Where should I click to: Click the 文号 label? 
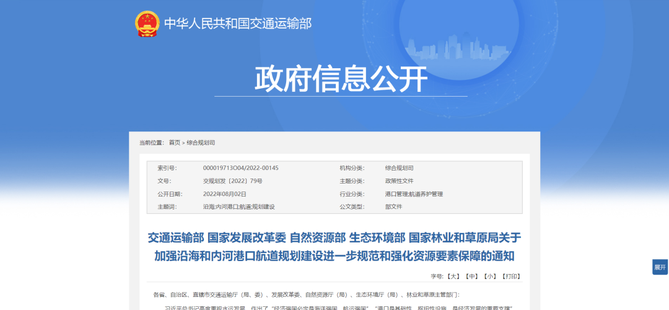point(164,181)
